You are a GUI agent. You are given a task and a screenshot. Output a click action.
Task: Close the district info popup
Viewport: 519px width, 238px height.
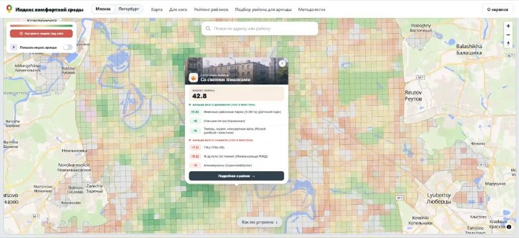282,63
